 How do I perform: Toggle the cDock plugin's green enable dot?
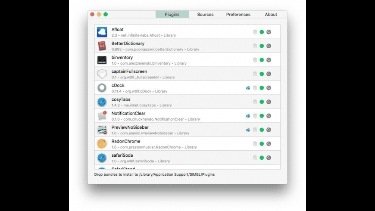coord(262,88)
